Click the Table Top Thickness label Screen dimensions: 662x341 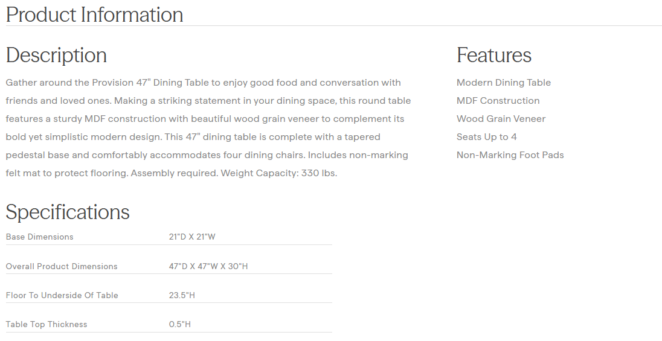point(47,324)
